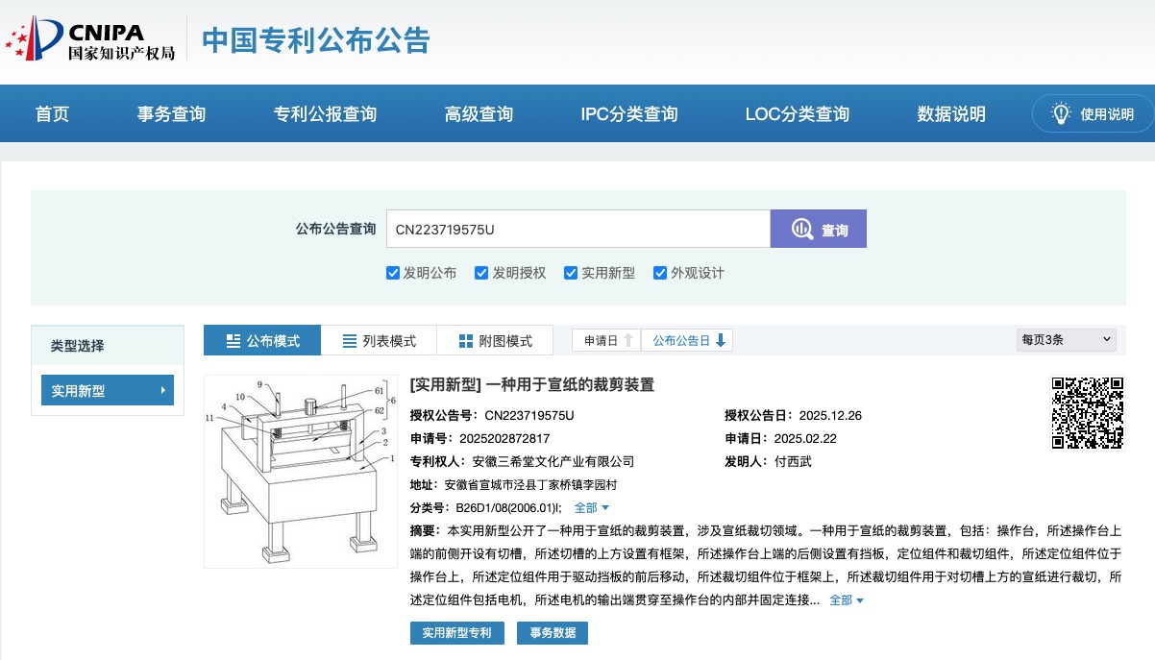Click the search input containing CN223719575U
Image resolution: width=1155 pixels, height=660 pixels.
click(x=577, y=228)
